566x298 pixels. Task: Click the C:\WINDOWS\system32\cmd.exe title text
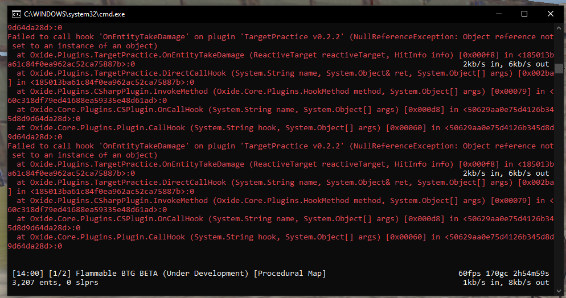[x=75, y=14]
